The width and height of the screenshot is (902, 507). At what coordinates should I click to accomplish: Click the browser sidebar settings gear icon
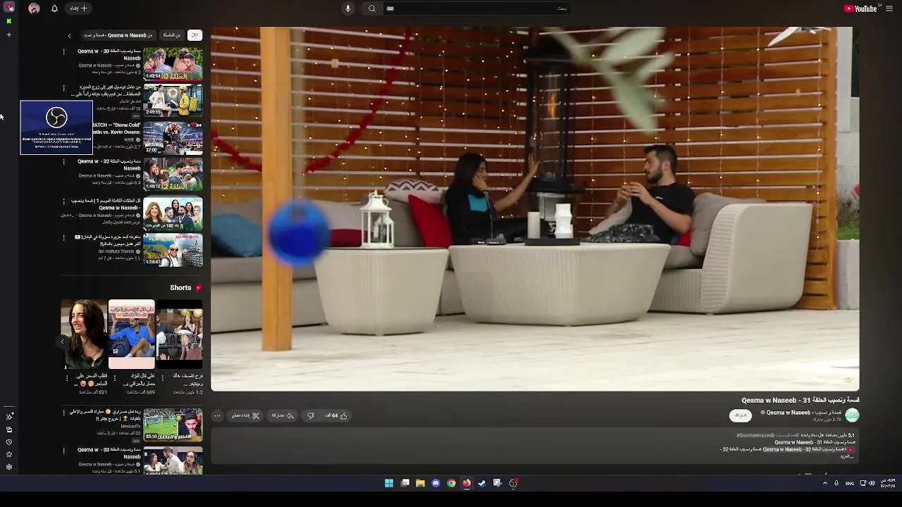(9, 467)
